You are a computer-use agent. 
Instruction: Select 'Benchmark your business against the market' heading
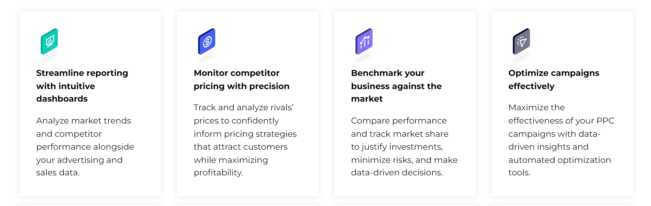396,86
